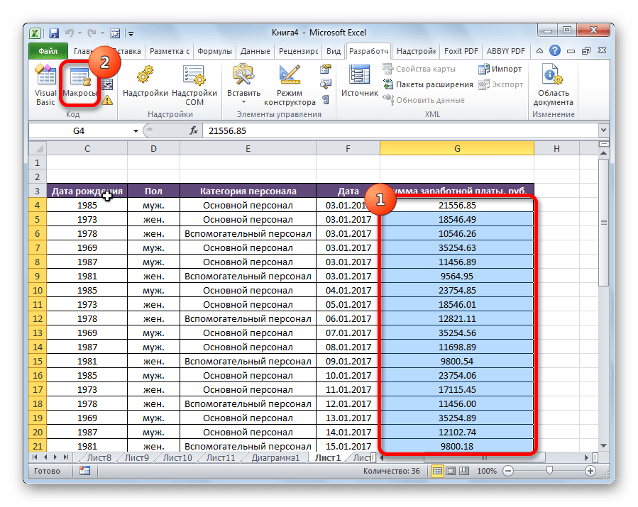This screenshot has height=507, width=638.
Task: Click Свойства карты button
Action: tap(419, 69)
